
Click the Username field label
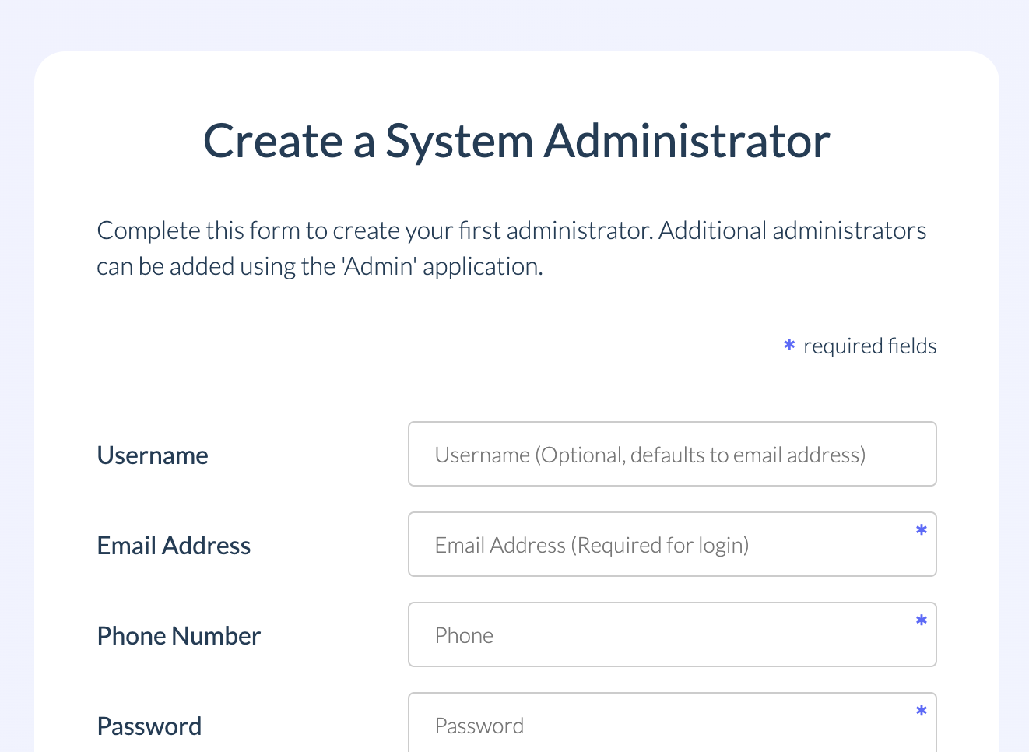coord(153,455)
